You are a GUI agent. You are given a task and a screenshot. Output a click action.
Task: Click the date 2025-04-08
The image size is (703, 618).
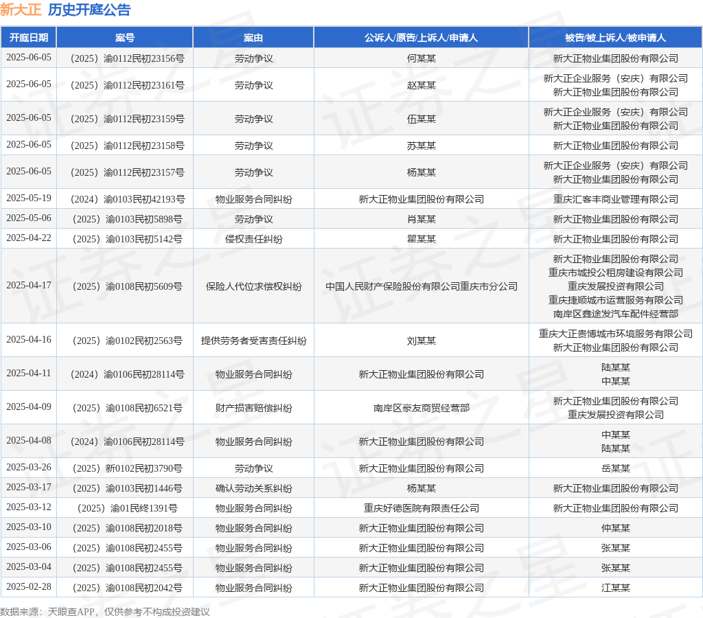29,440
